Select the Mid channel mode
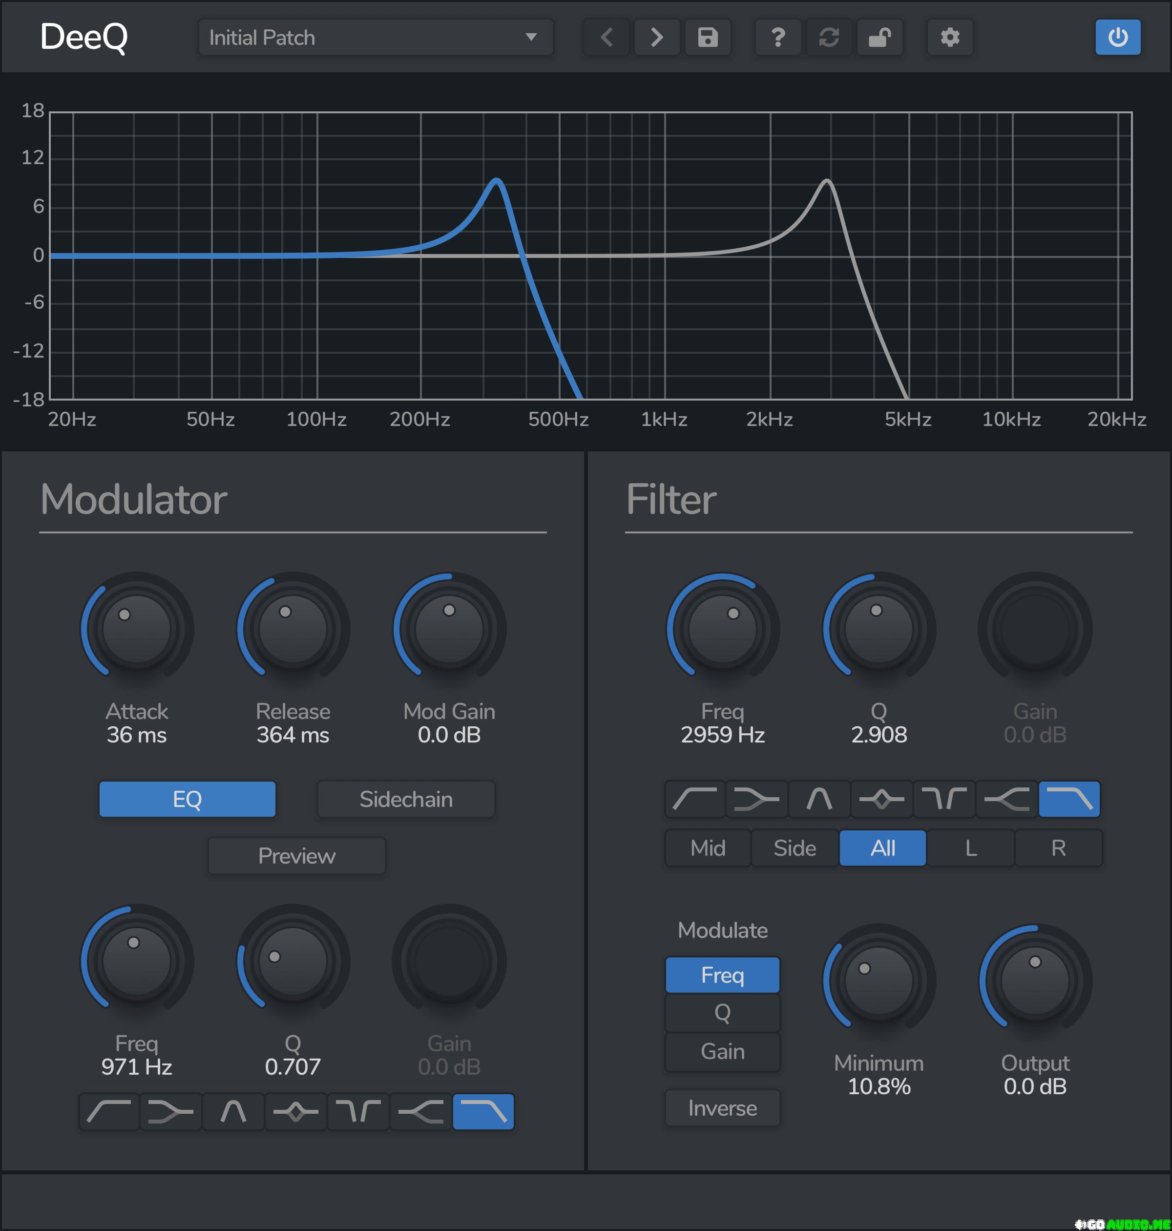 coord(708,848)
